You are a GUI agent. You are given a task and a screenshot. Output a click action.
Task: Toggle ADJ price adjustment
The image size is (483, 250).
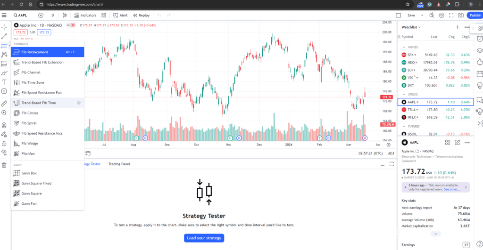[391, 153]
